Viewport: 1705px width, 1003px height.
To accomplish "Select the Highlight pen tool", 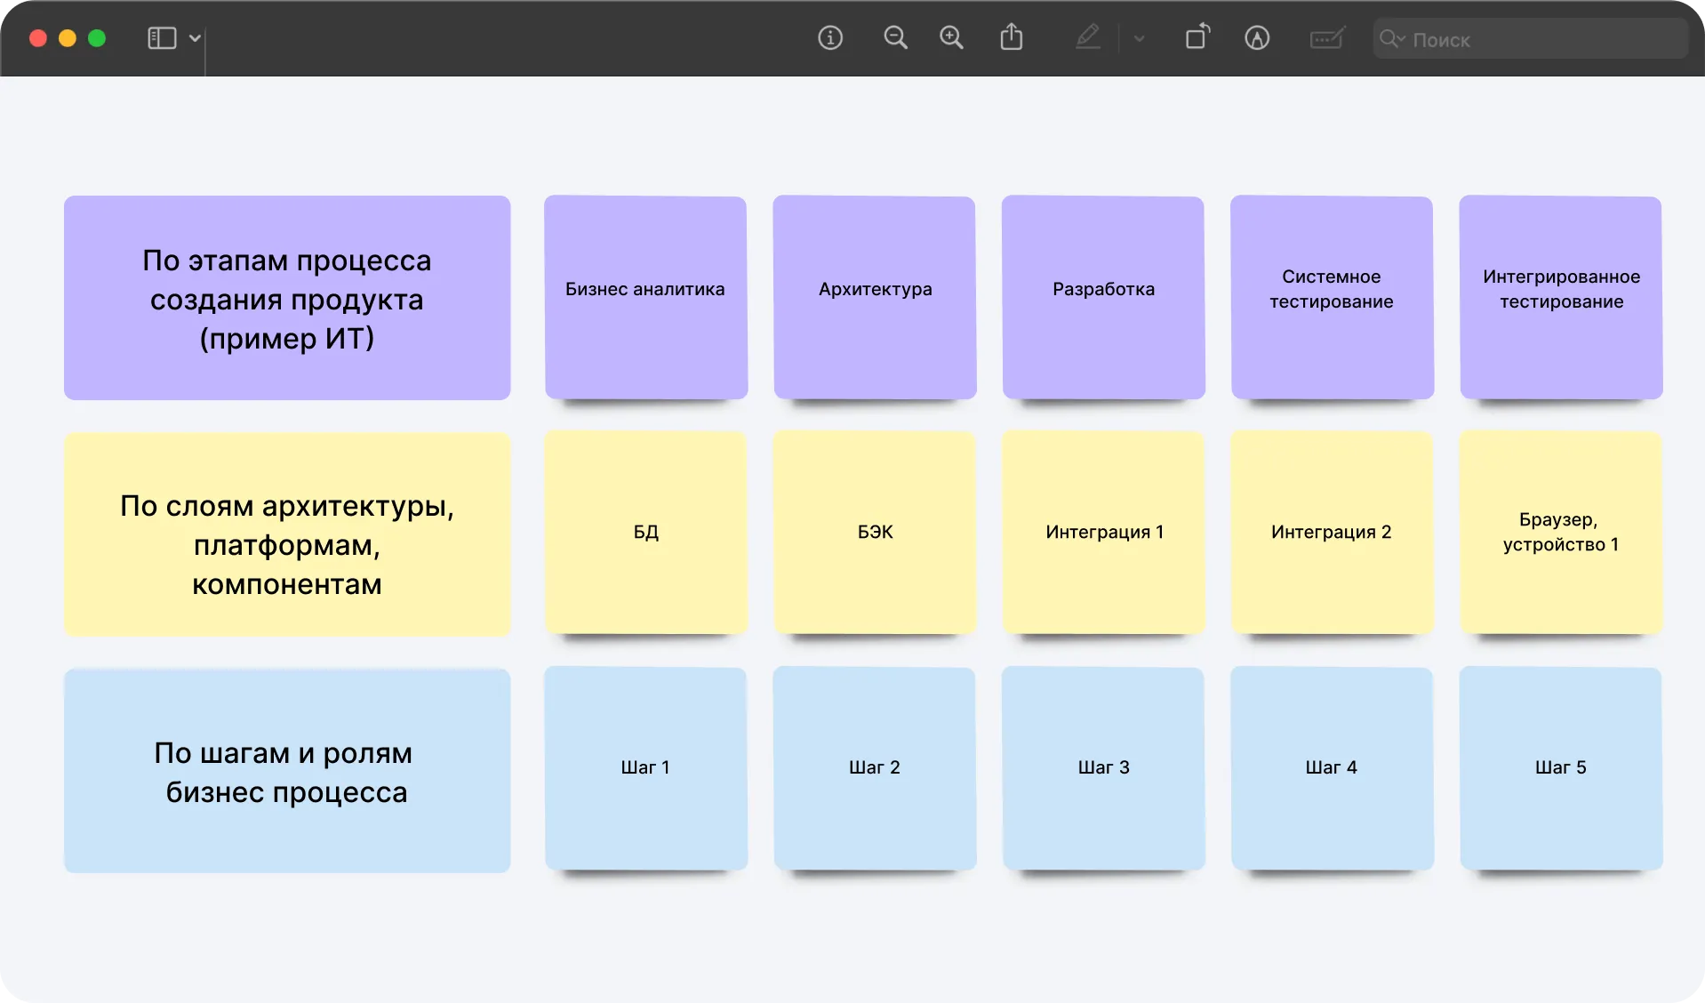I will coord(1088,38).
